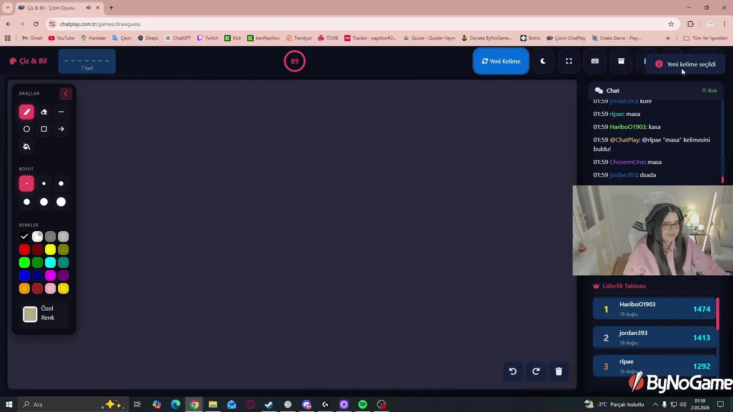Click the Yeni Kelime button

pyautogui.click(x=501, y=61)
